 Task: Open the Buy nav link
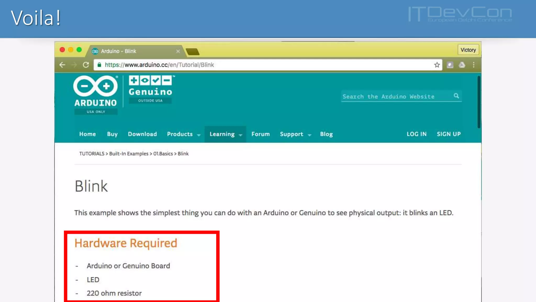click(112, 134)
